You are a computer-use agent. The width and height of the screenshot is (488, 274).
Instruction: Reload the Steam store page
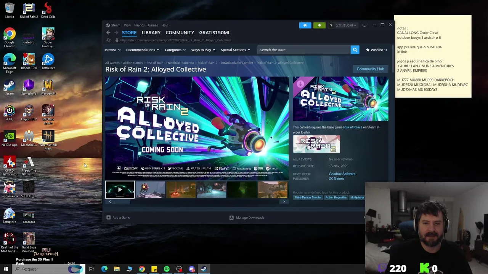coord(108,40)
